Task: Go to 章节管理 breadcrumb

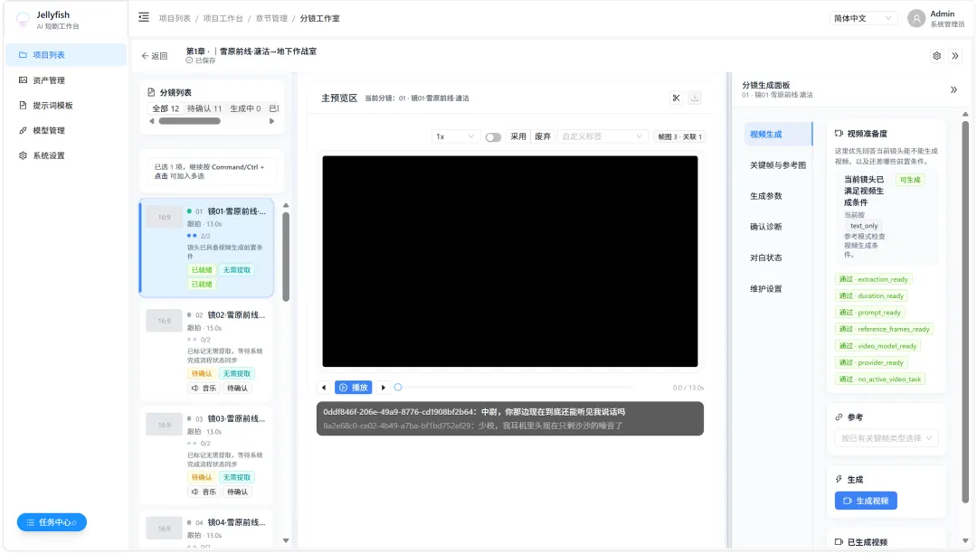Action: point(271,18)
